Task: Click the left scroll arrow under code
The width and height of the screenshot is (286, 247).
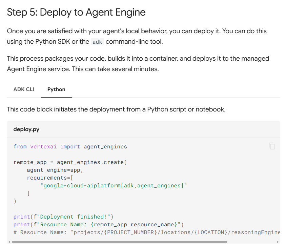Action: (9, 242)
